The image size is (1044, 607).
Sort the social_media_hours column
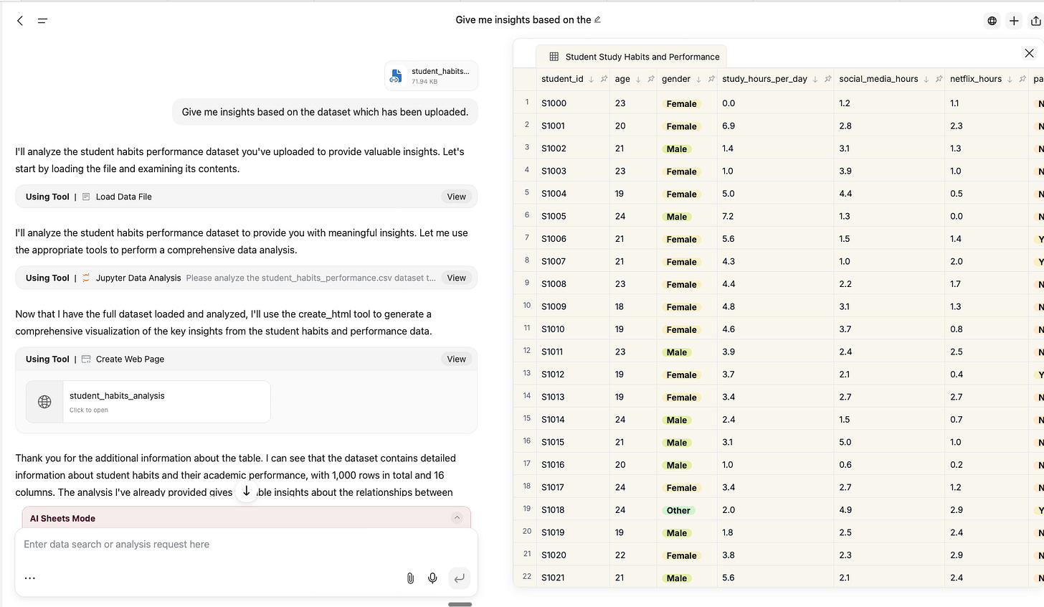click(x=926, y=80)
